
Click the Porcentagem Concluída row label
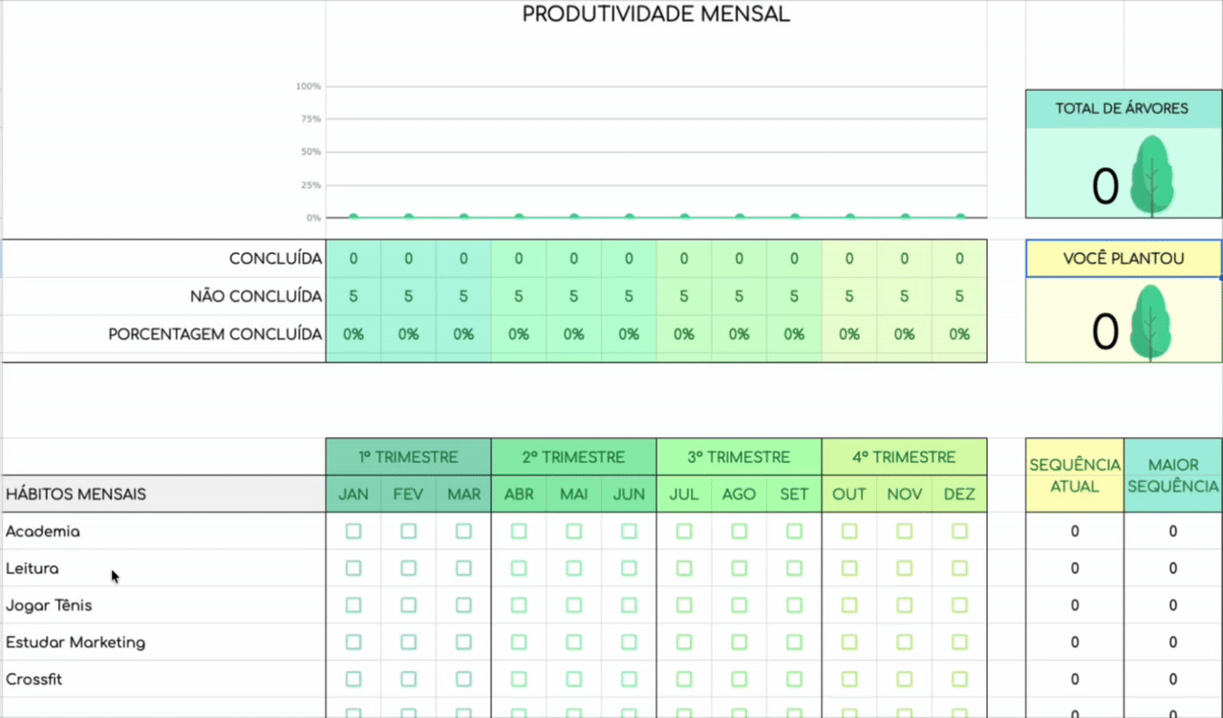tap(215, 334)
